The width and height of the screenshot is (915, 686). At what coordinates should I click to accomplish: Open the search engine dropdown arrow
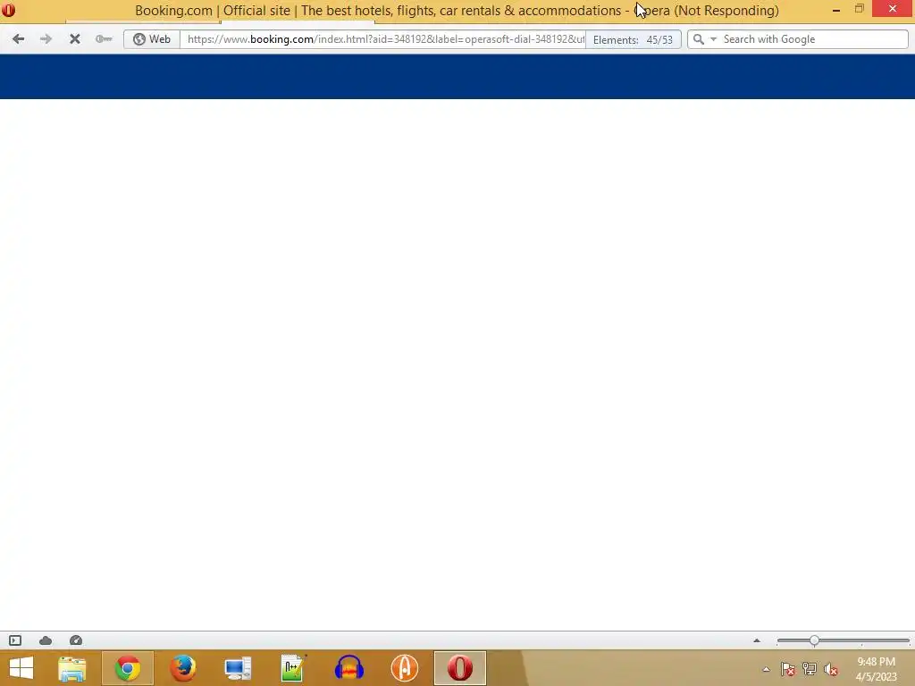pyautogui.click(x=713, y=39)
